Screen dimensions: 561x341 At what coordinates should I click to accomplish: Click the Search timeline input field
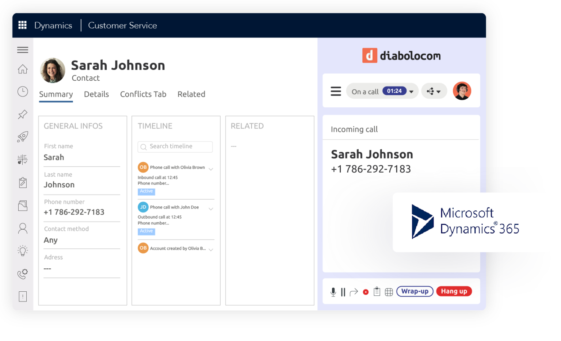tap(175, 146)
